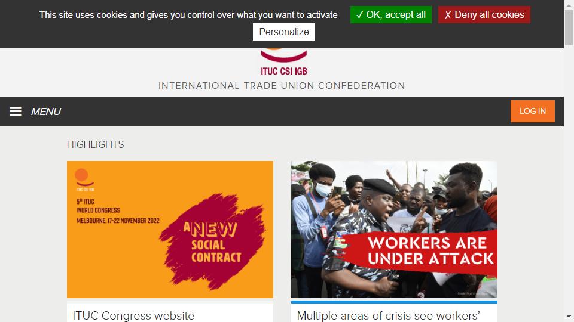
Task: Click the orange LOG IN button
Action: click(533, 111)
